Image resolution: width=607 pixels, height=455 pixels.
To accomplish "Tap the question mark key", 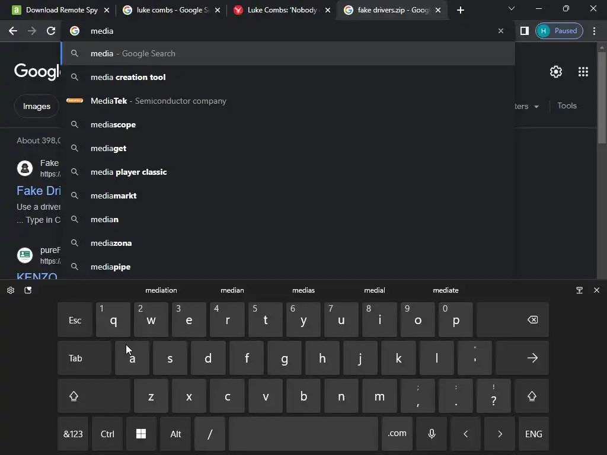I will (494, 396).
